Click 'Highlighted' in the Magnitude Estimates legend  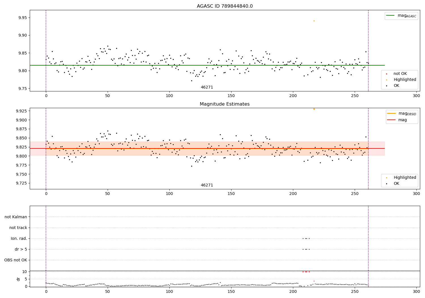pos(405,178)
